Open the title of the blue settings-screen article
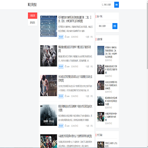This screenshot has width=148, height=148. tap(75, 19)
